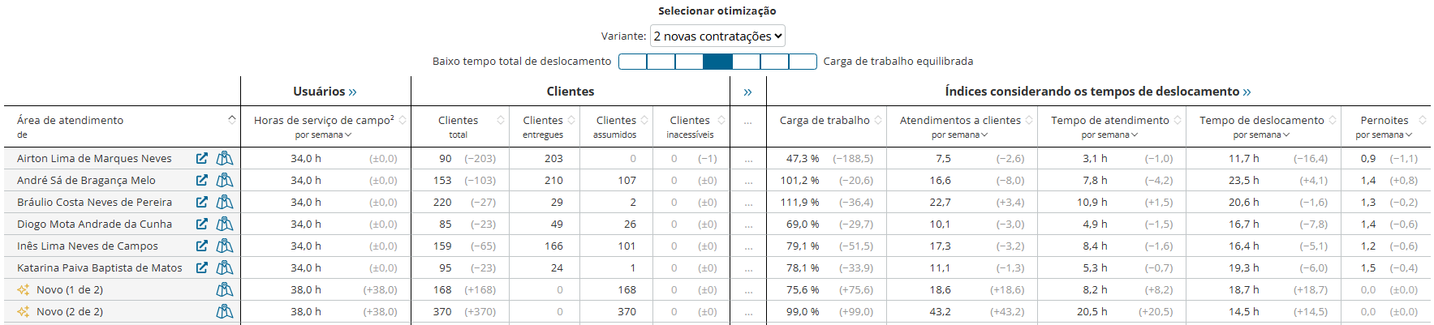Open 'por semana' dropdown under Horas de serviço
The image size is (1434, 325).
(x=323, y=135)
